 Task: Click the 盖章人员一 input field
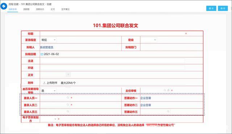coord(55,98)
